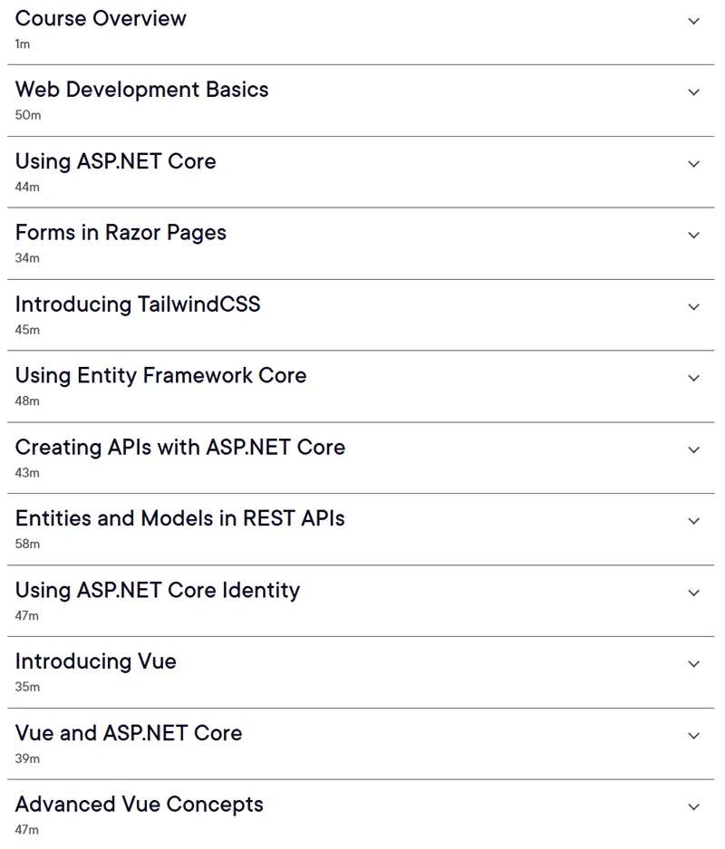The image size is (725, 849).
Task: Expand the Using ASP.NET Core Identity chevron
Action: (x=693, y=593)
